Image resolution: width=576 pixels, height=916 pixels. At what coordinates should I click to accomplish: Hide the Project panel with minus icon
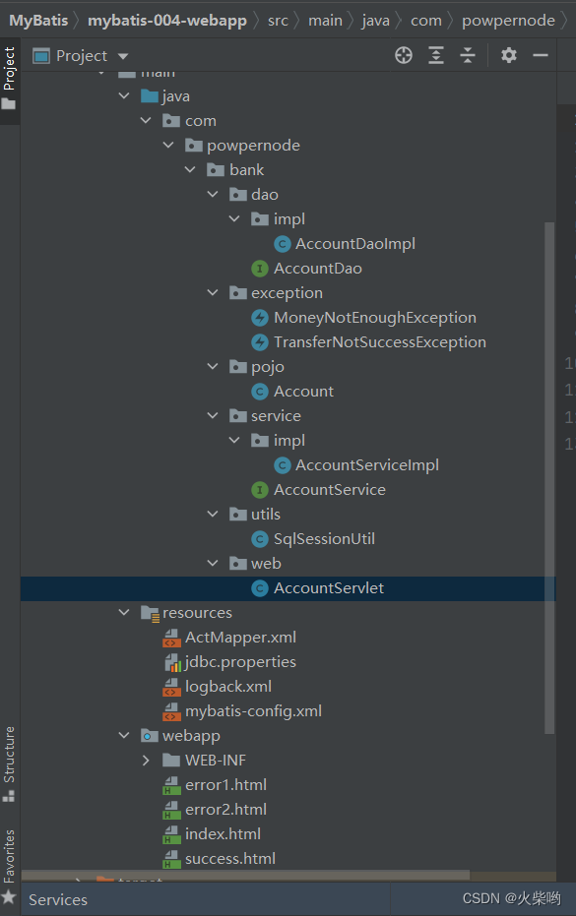(541, 55)
